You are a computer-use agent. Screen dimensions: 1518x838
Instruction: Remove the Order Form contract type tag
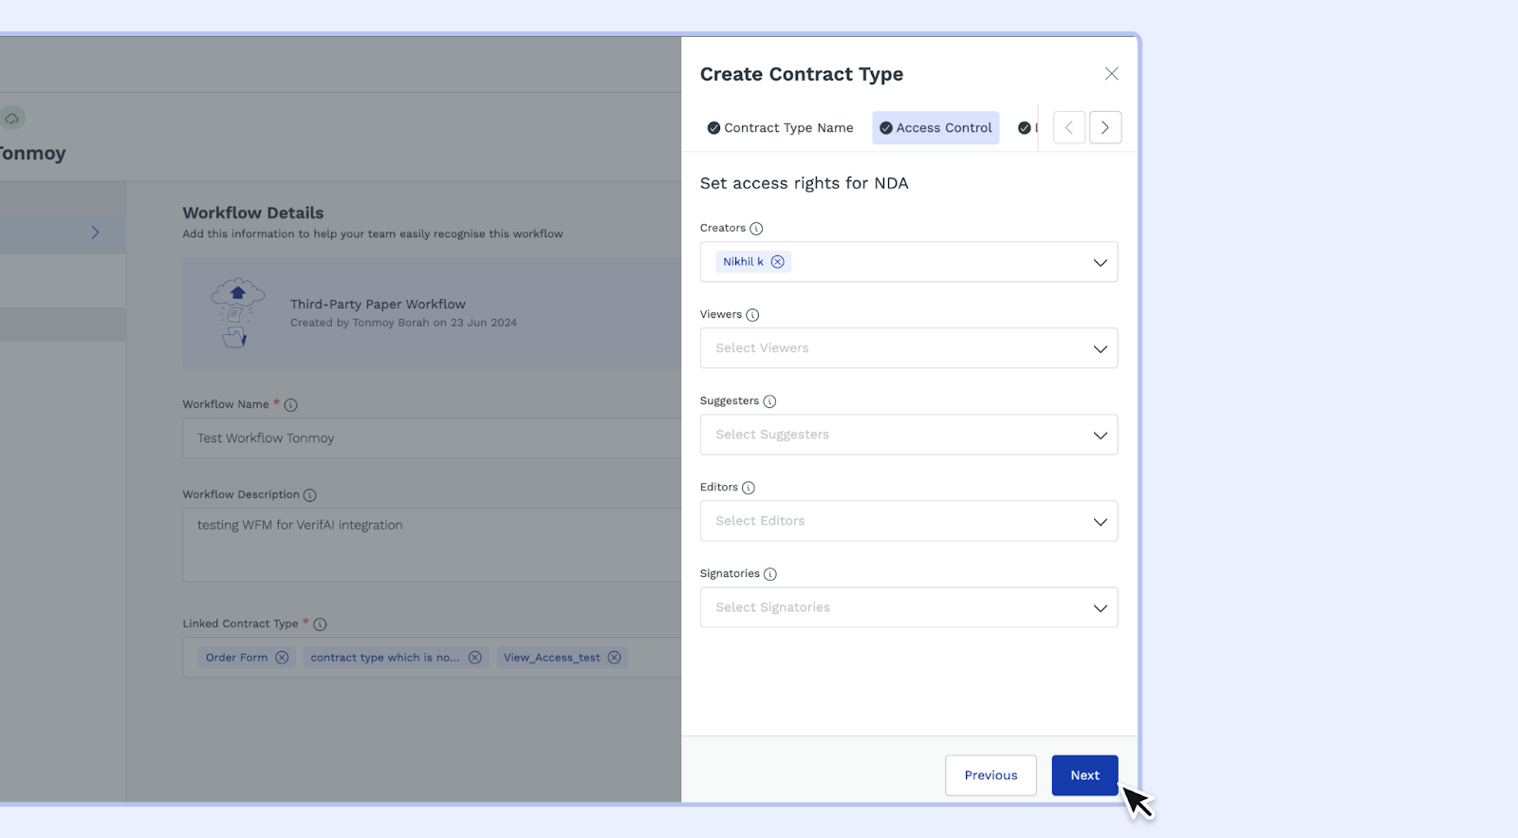(282, 658)
